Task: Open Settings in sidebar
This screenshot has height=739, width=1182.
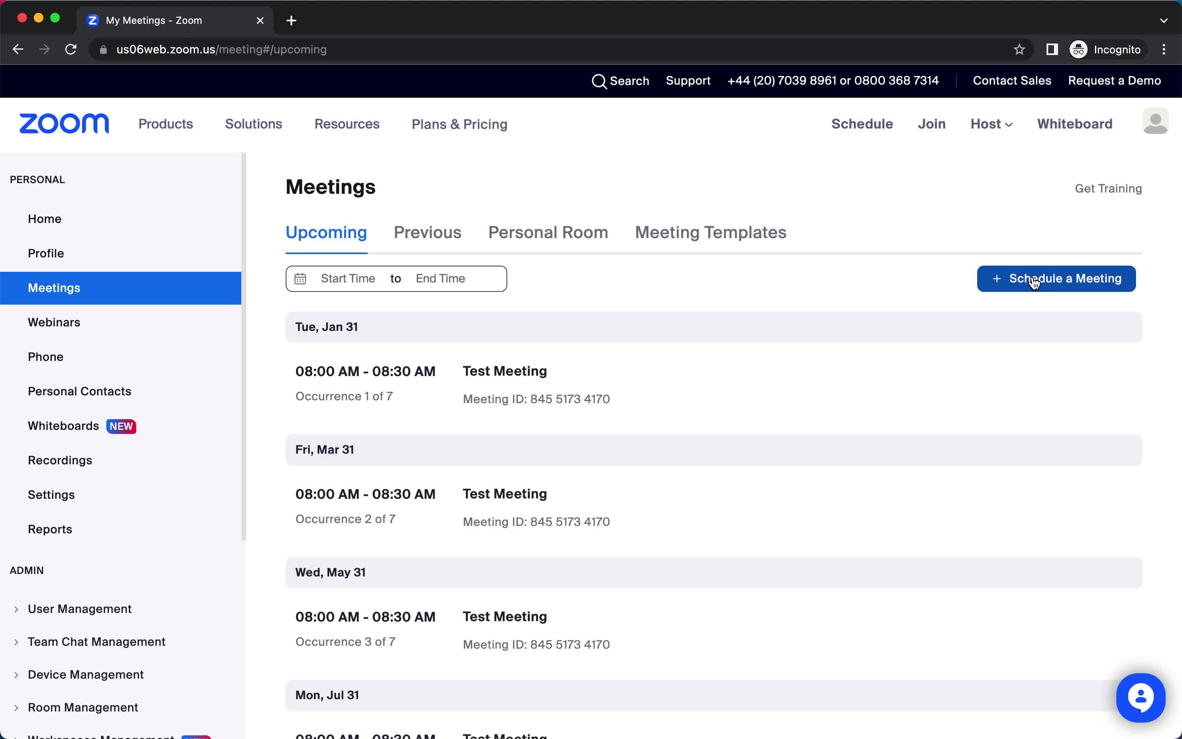Action: 51,495
